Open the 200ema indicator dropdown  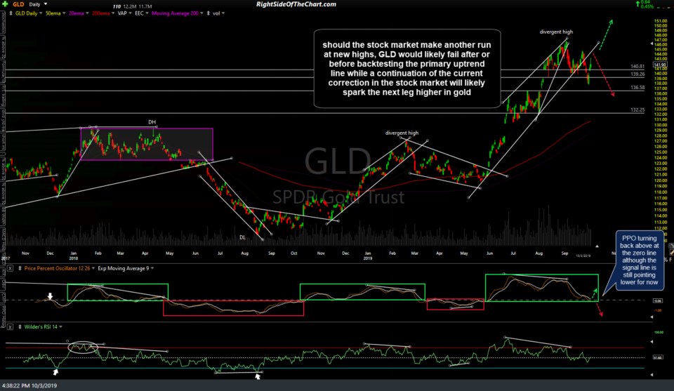pyautogui.click(x=113, y=13)
